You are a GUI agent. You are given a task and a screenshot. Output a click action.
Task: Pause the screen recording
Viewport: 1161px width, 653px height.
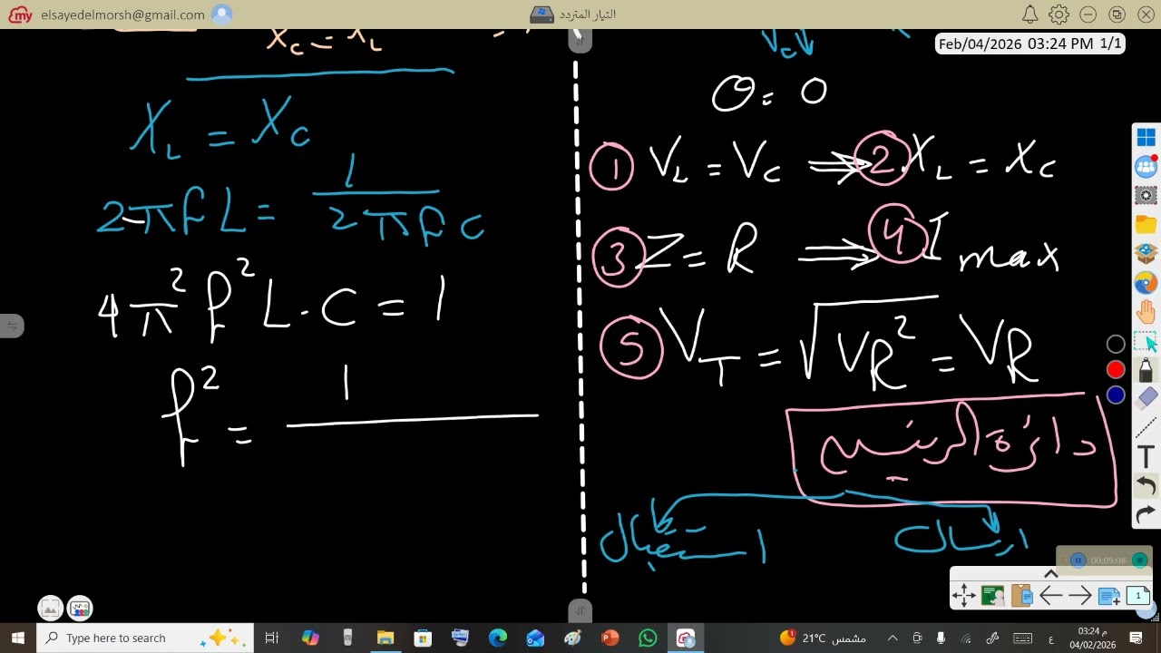[1078, 560]
